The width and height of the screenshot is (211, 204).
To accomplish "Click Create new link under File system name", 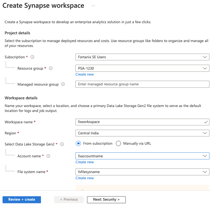I will click(85, 178).
